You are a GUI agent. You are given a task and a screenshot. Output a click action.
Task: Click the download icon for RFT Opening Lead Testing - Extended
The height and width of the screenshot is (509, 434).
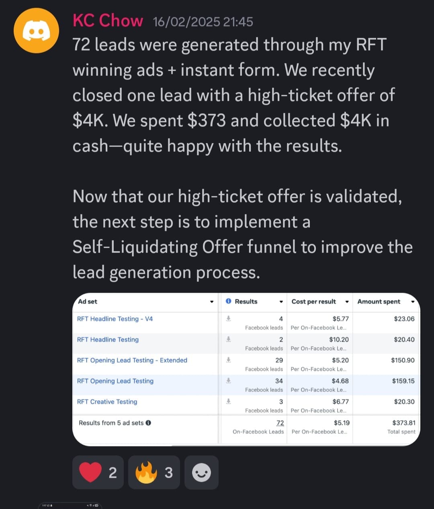coord(228,360)
